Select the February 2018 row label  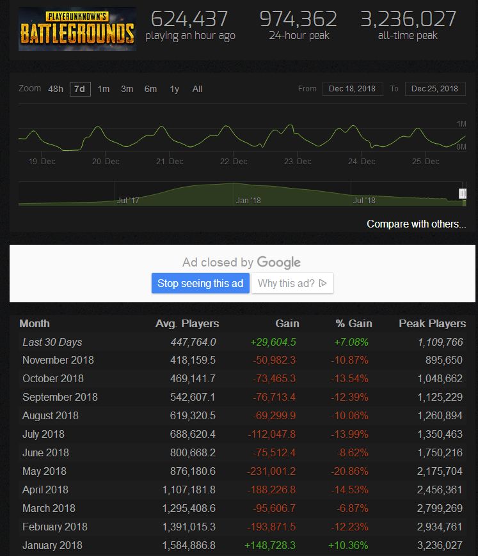point(54,527)
